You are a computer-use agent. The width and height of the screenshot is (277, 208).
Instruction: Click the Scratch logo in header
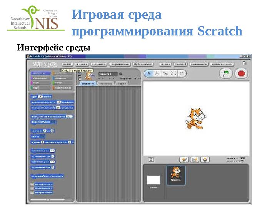point(45,64)
